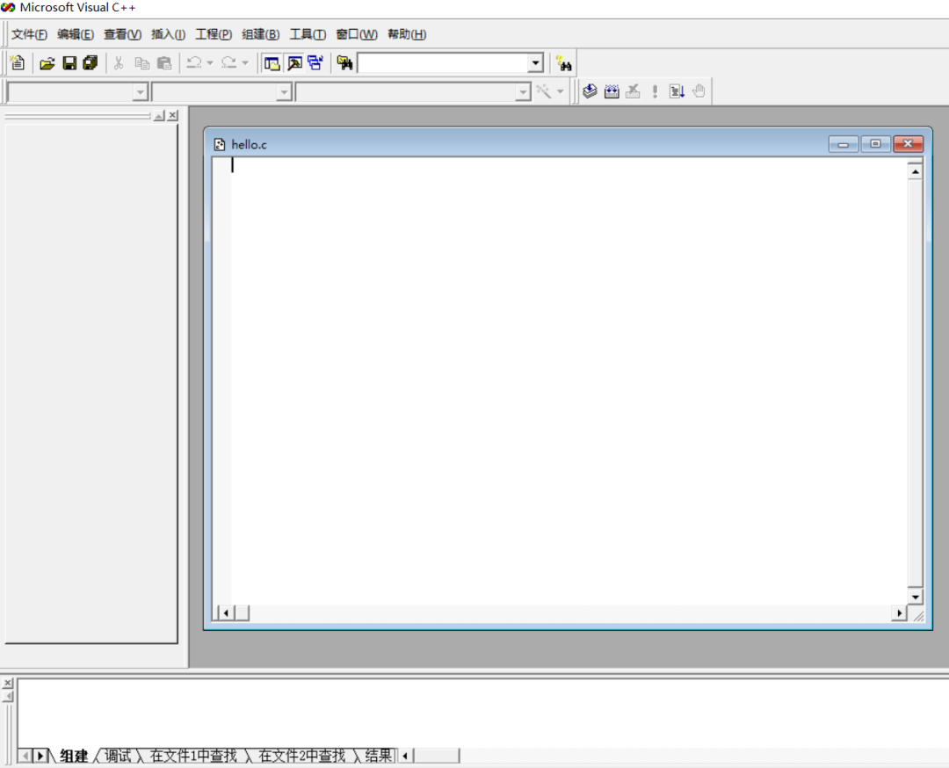This screenshot has width=949, height=768.
Task: Click the Cut scissors icon
Action: point(119,63)
